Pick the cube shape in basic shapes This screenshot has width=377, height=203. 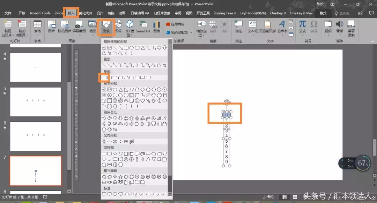point(104,101)
